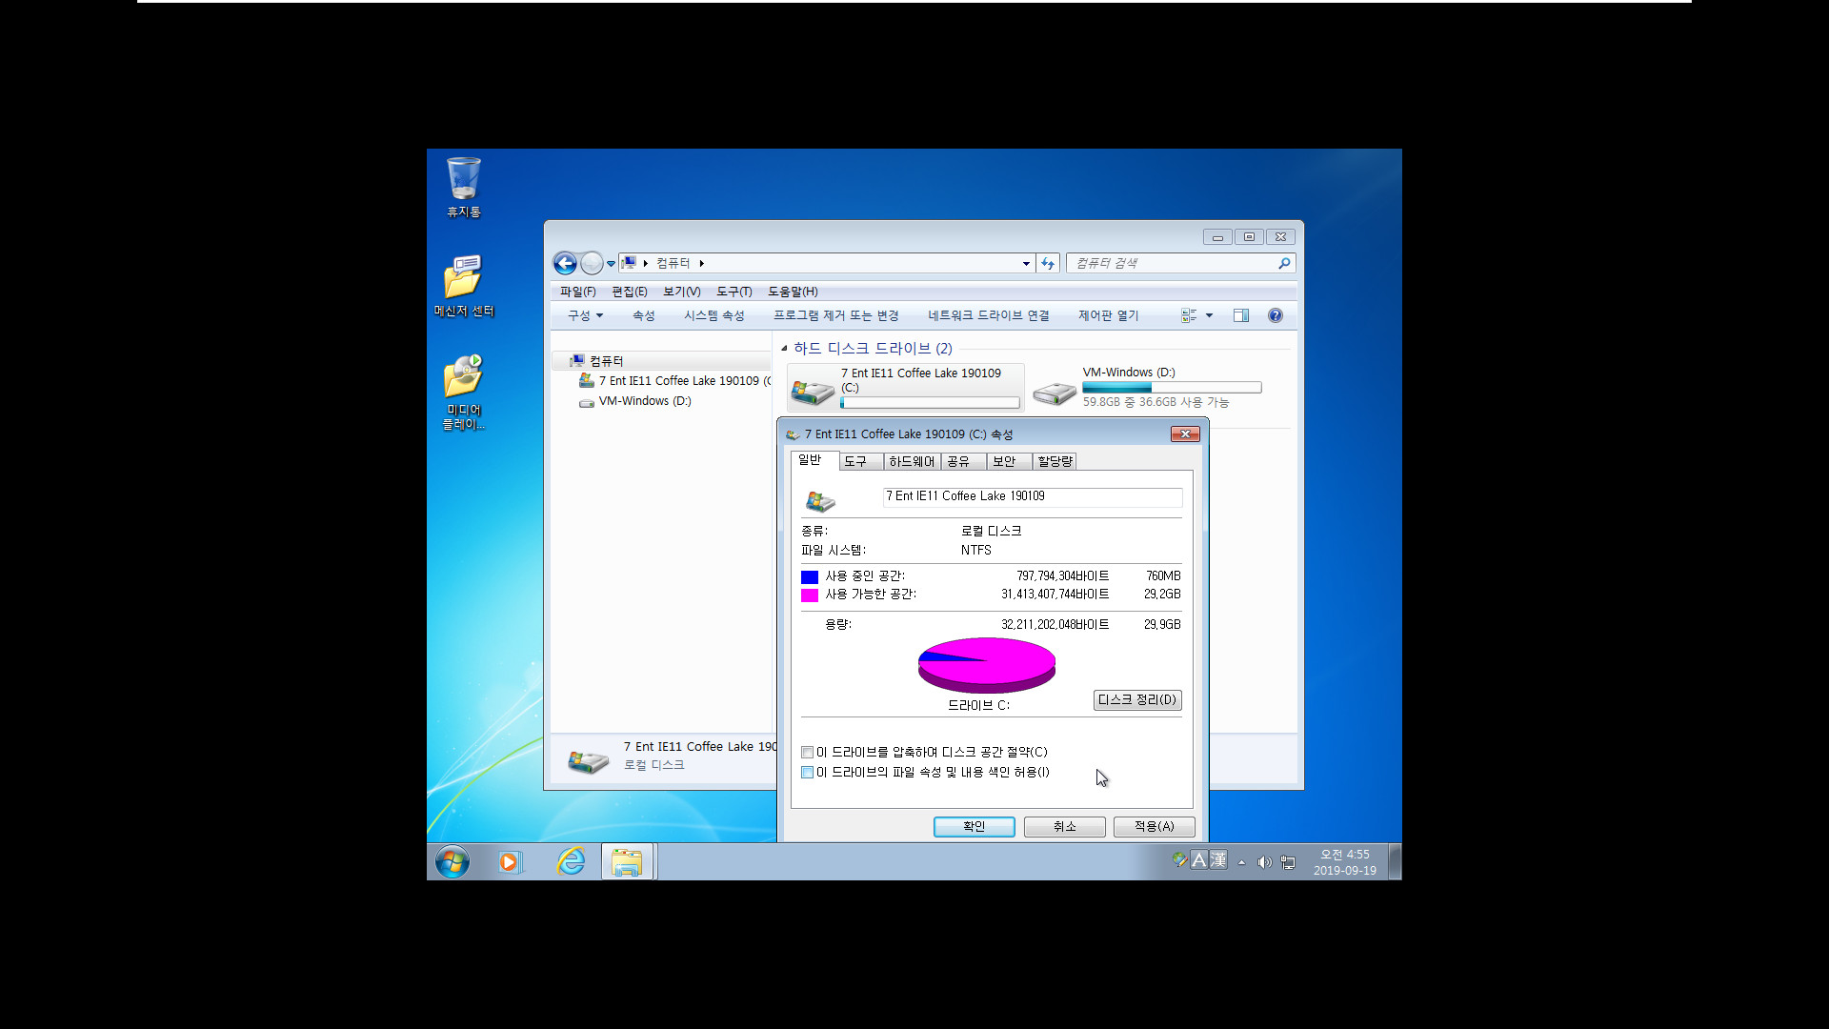
Task: Click the address bar refresh icon
Action: coord(1048,263)
